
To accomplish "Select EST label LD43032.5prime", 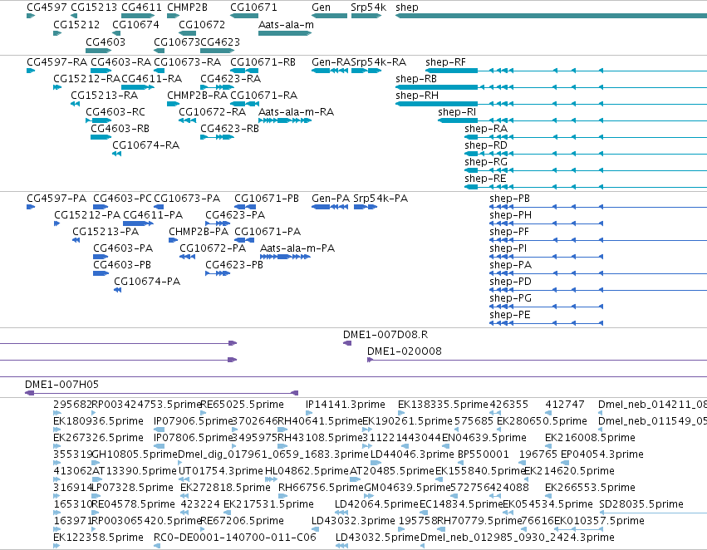I will 377,538.
